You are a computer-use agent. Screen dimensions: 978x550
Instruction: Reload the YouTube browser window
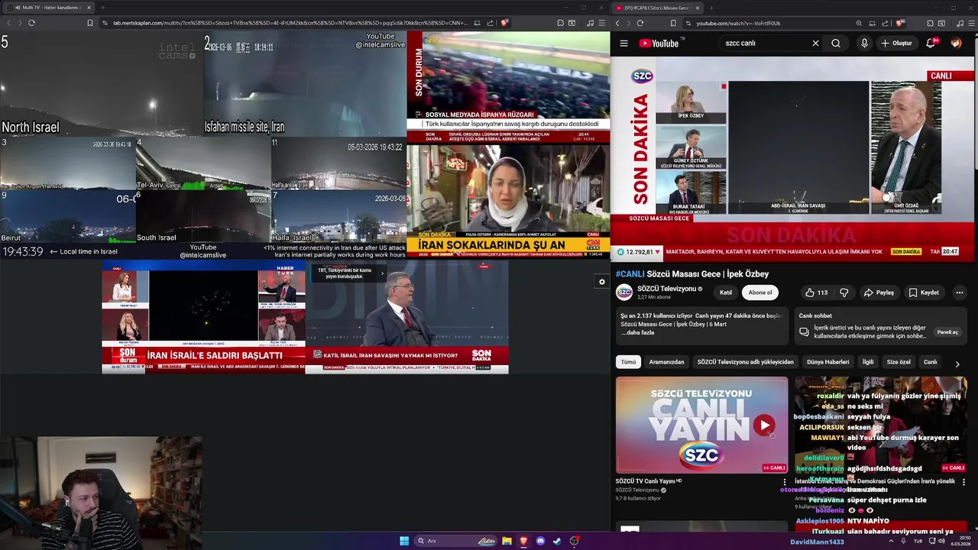(640, 23)
